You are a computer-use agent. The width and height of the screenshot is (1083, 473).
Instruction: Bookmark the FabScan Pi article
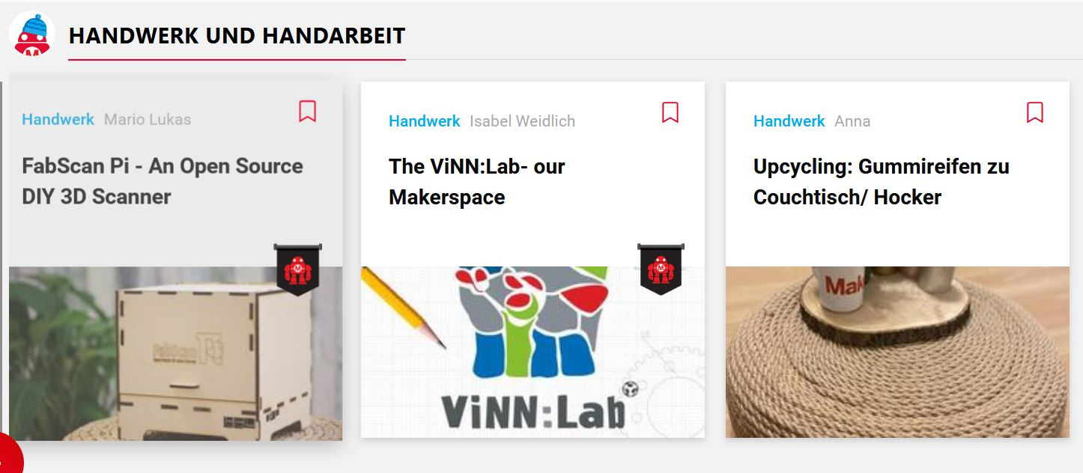click(x=307, y=112)
